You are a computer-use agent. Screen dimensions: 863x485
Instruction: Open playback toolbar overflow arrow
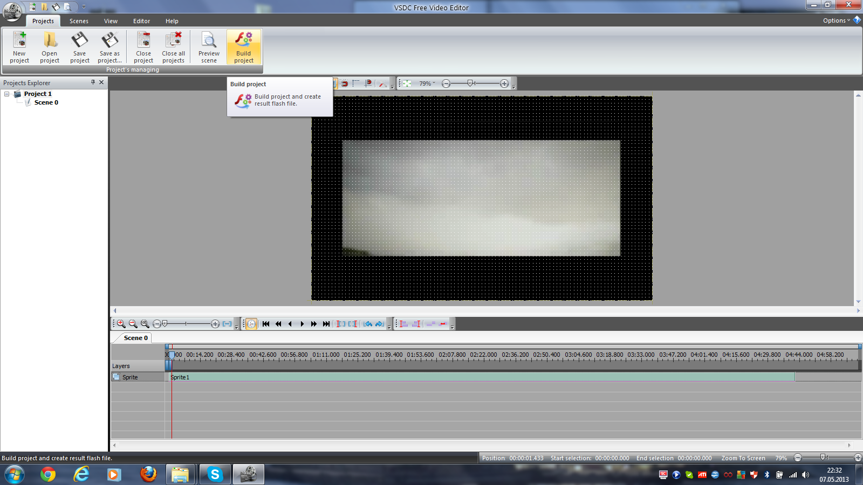389,327
